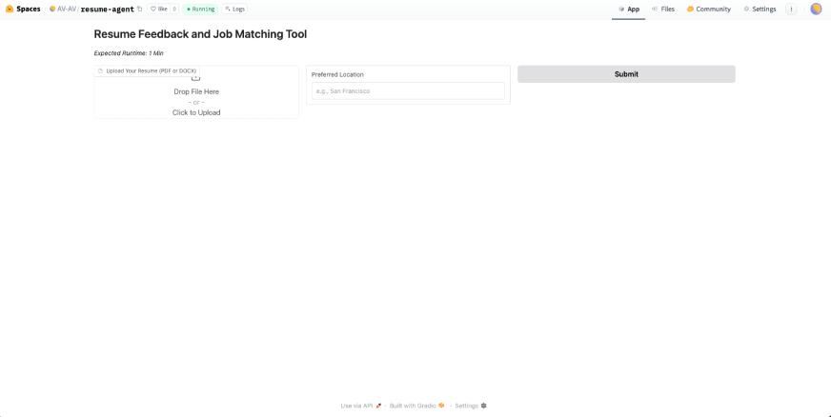Click the Submit button

[626, 74]
